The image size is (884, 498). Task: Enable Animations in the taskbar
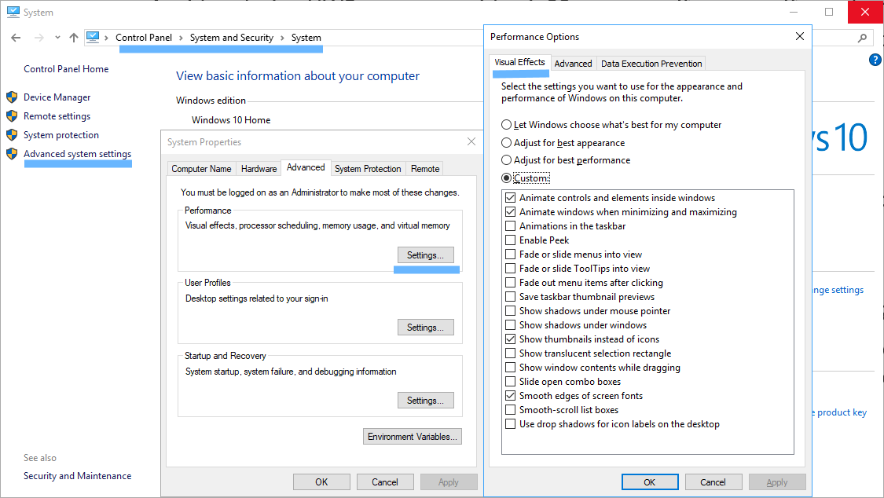(x=510, y=226)
